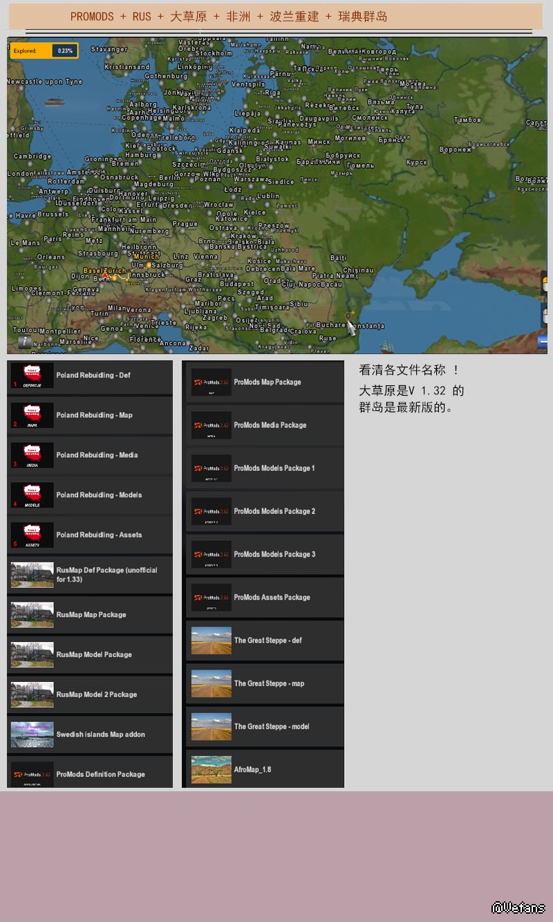
Task: Select the AfroMap_1.8 thumbnail image
Action: pyautogui.click(x=211, y=769)
